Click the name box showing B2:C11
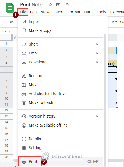Viewport: 124px width, 167px height. point(8,31)
